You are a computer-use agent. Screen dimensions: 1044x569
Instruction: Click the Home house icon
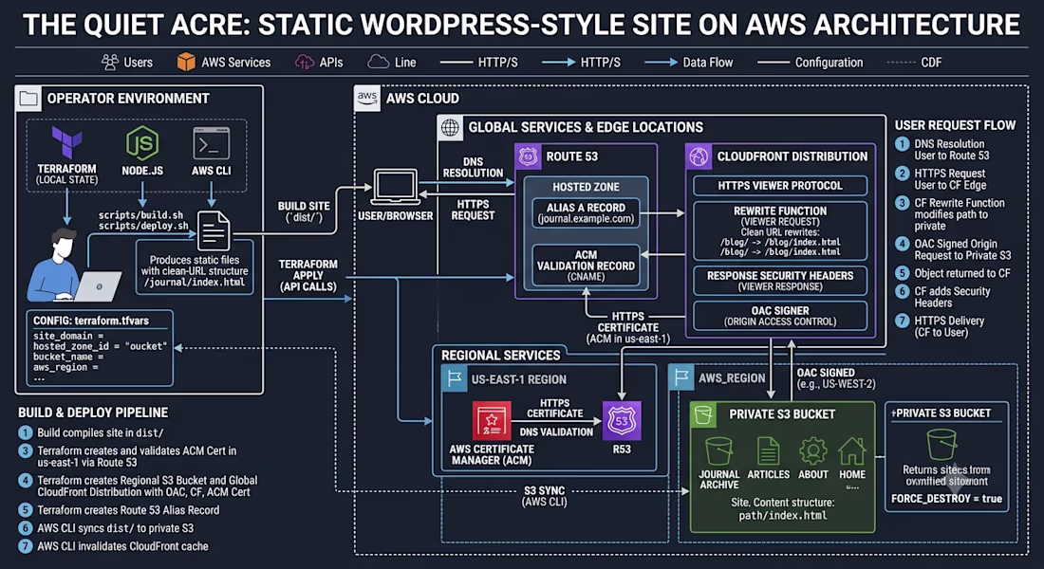click(x=852, y=451)
